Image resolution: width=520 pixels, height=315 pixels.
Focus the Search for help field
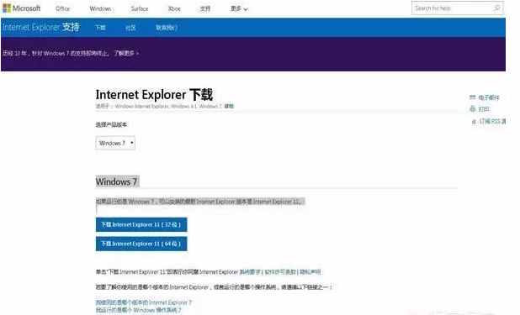453,8
